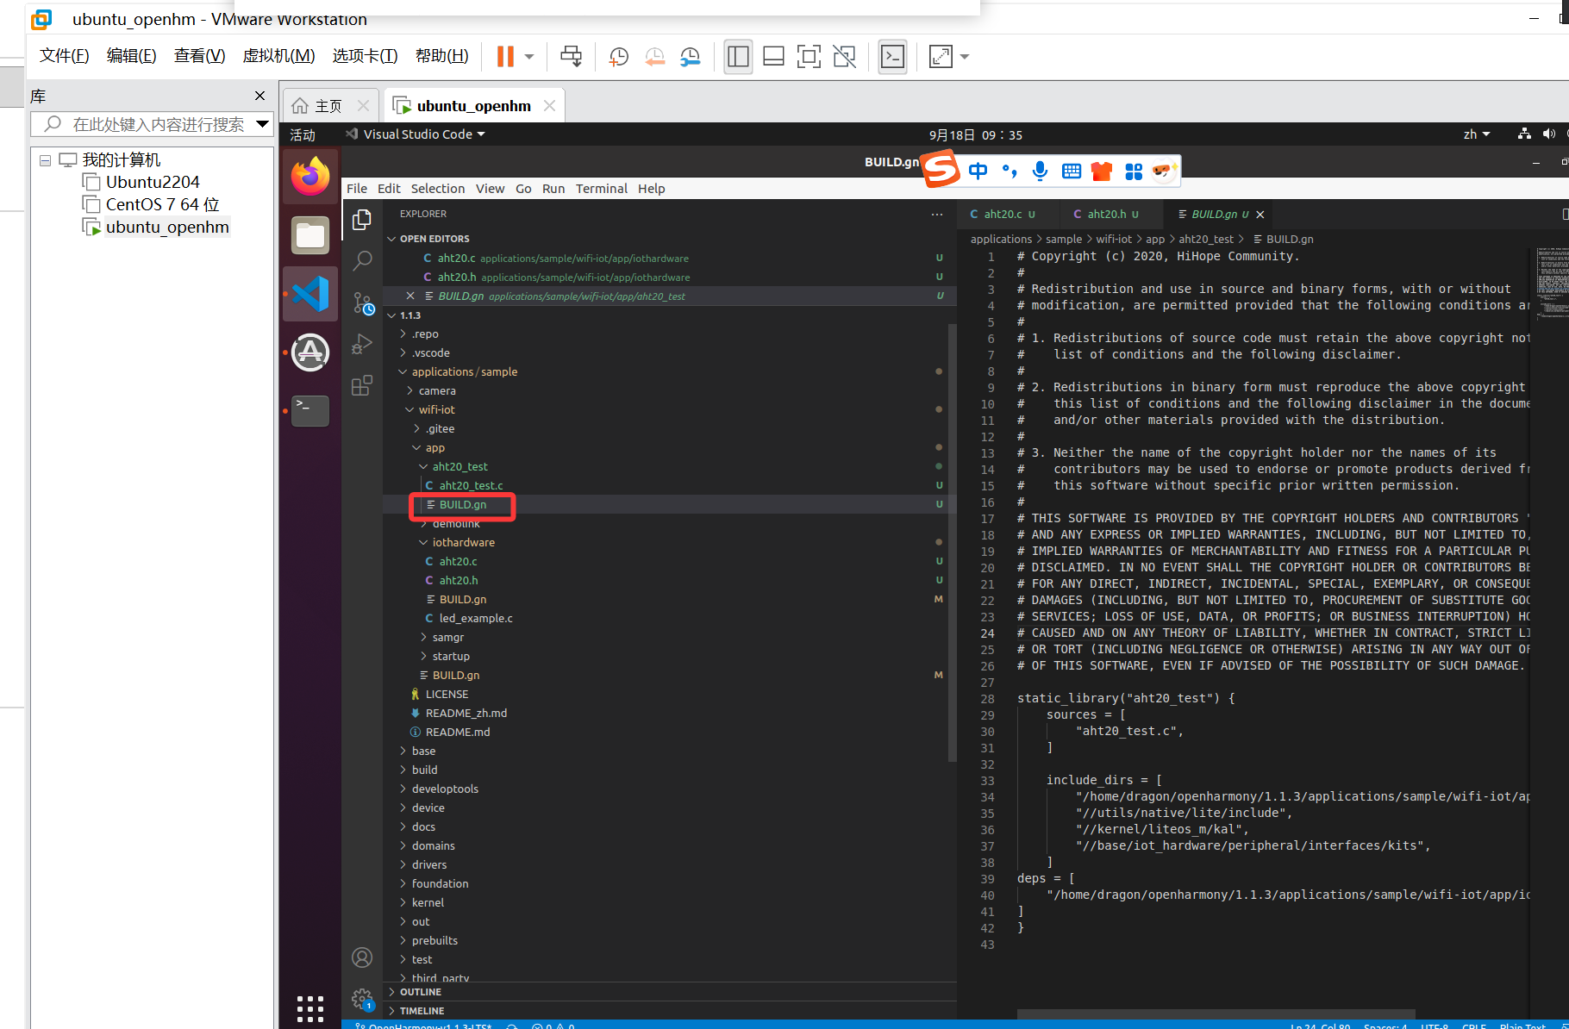Open Source Control view icon
1569x1029 pixels.
coord(362,302)
